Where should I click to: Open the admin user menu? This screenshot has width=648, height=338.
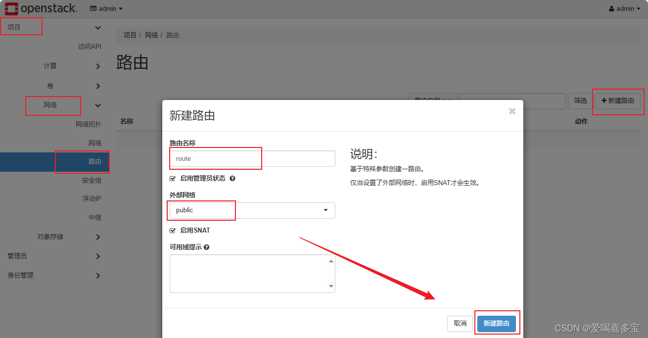point(625,8)
